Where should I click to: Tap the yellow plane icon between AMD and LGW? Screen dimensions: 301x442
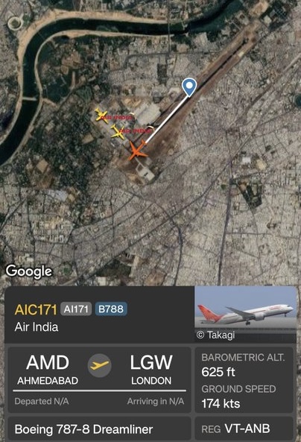100,365
